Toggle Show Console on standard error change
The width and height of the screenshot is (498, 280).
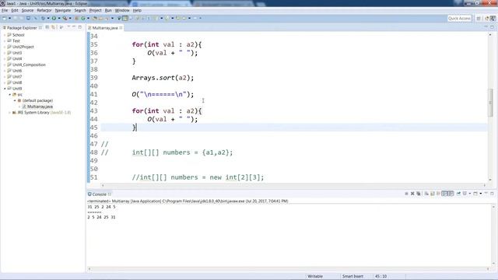point(451,194)
